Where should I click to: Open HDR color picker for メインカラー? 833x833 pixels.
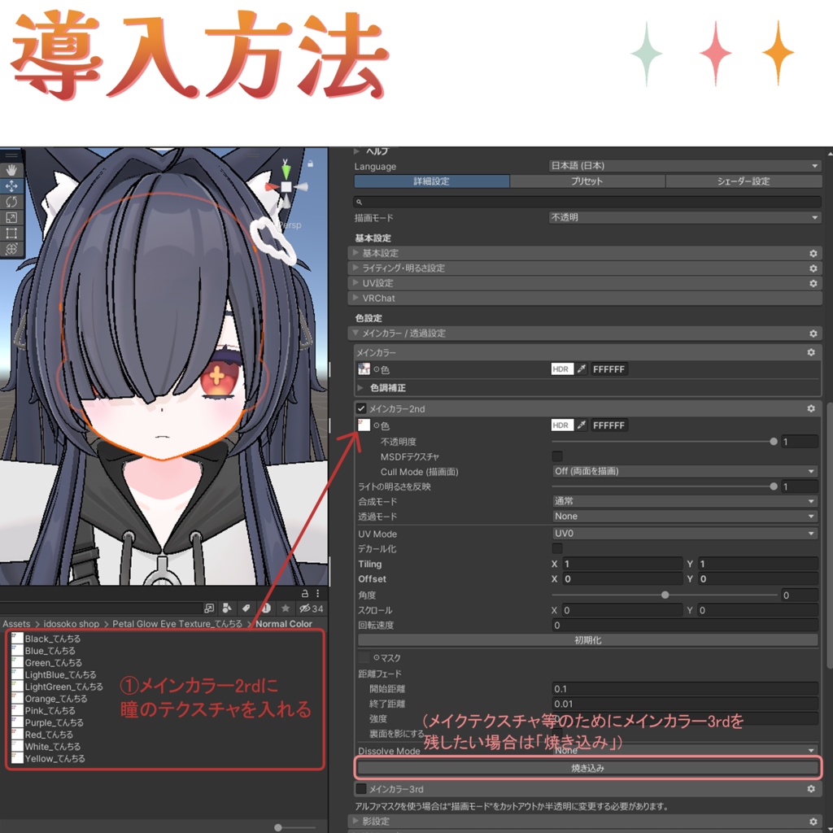click(562, 369)
